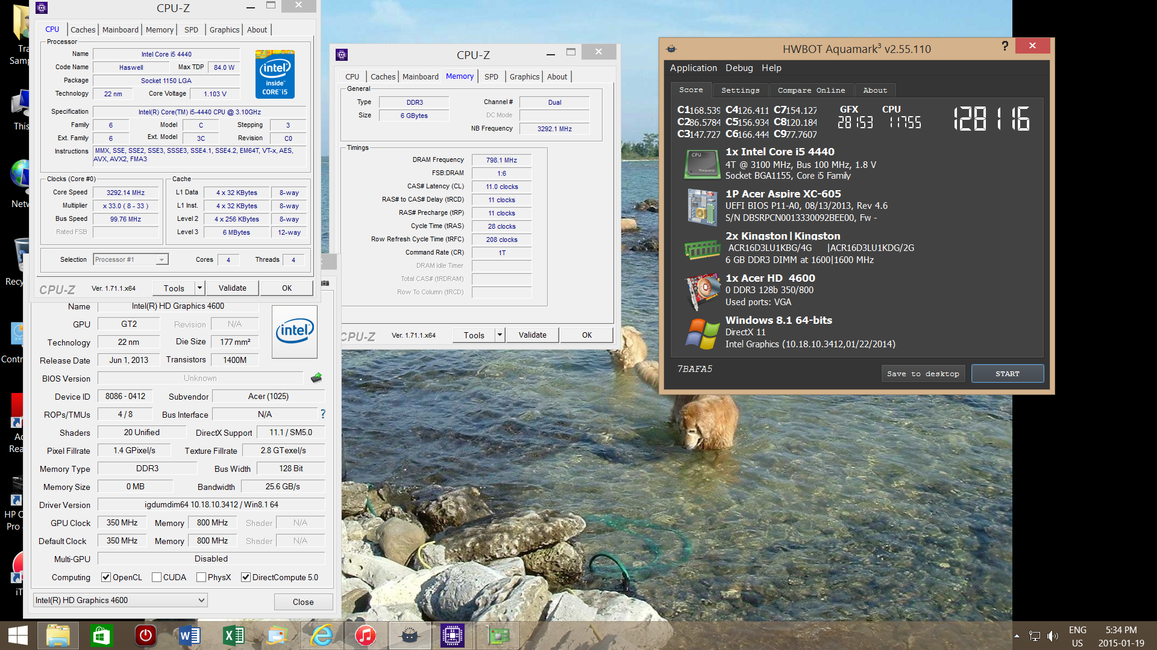Expand the Tools arrow in front CPU-Z window
Viewport: 1157px width, 650px height.
tap(199, 288)
